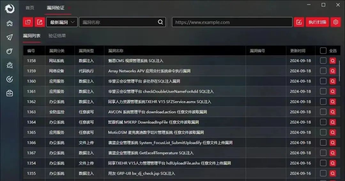Screen dimensions: 345x181
Task: Open the bug search icon in sidebar
Action: click(10, 65)
